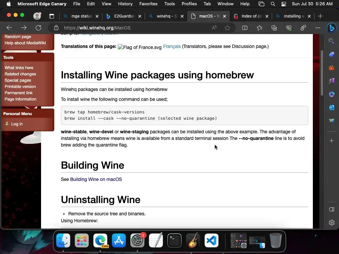Reload the current wiki page
Viewport: 339px width, 254px height.
click(38, 28)
